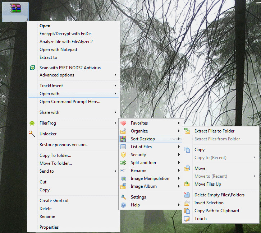Click the Security shield icon

(123, 155)
